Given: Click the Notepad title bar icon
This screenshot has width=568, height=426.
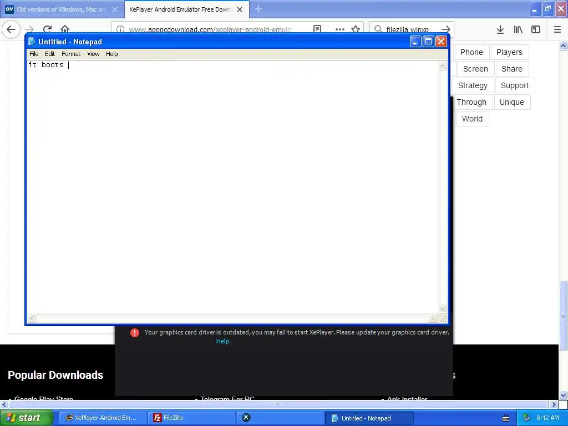Looking at the screenshot, I should click(x=32, y=42).
